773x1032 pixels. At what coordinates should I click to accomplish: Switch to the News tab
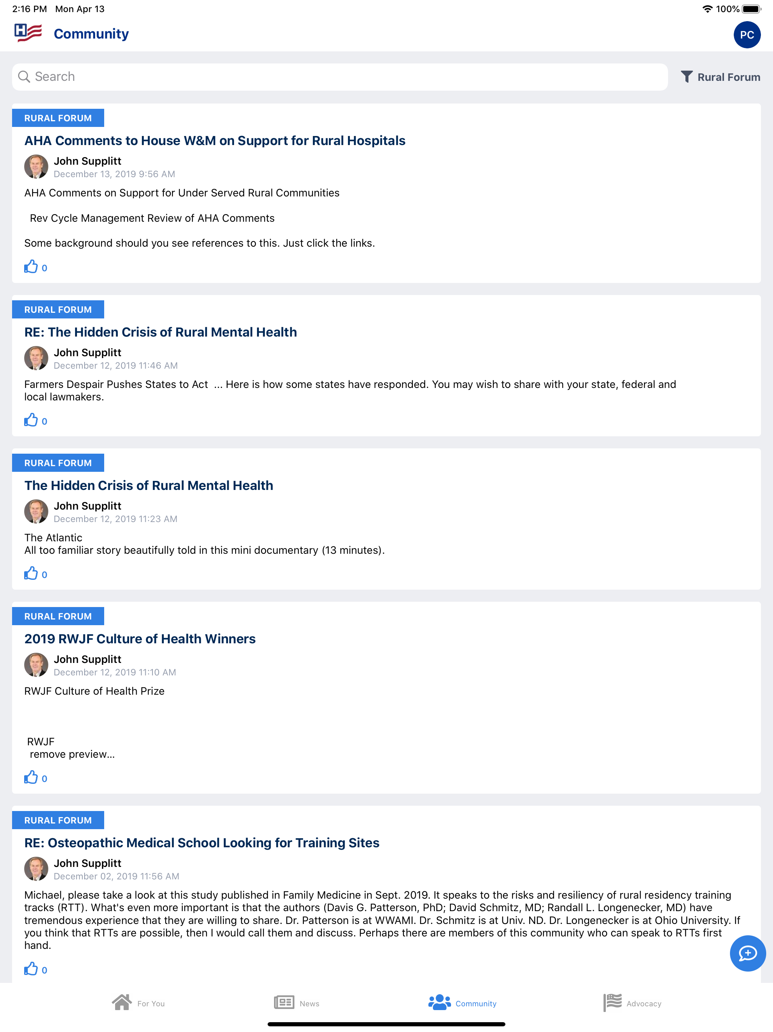297,1003
